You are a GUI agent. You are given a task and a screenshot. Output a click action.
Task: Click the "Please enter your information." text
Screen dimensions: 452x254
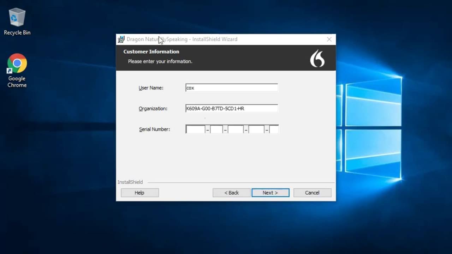pyautogui.click(x=160, y=61)
